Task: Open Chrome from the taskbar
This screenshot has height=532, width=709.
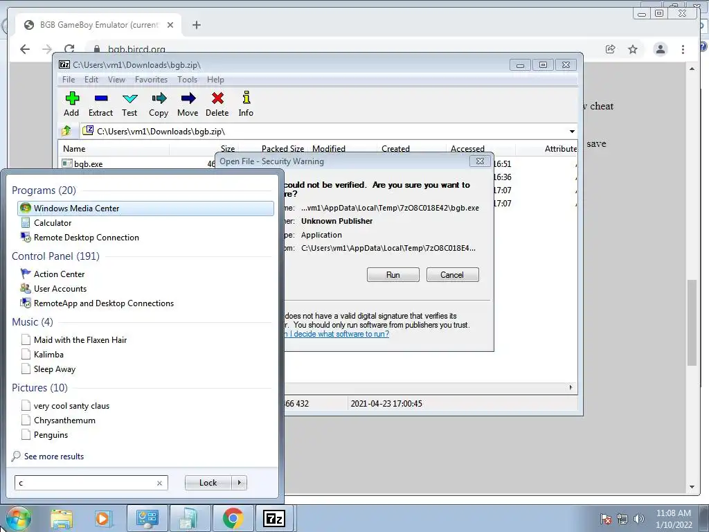Action: 233,518
